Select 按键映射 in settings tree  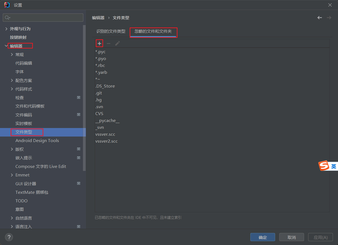pos(18,37)
